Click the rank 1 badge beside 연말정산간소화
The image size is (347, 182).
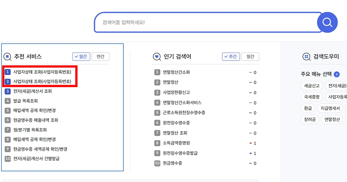coord(157,72)
